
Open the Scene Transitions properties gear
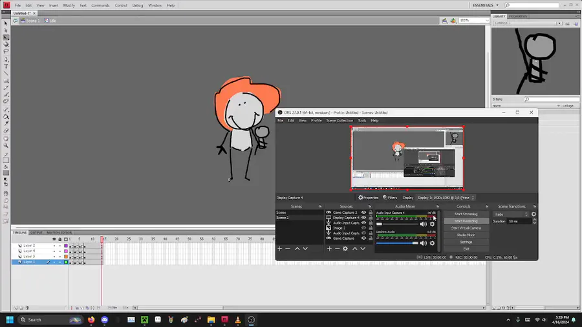tap(533, 215)
